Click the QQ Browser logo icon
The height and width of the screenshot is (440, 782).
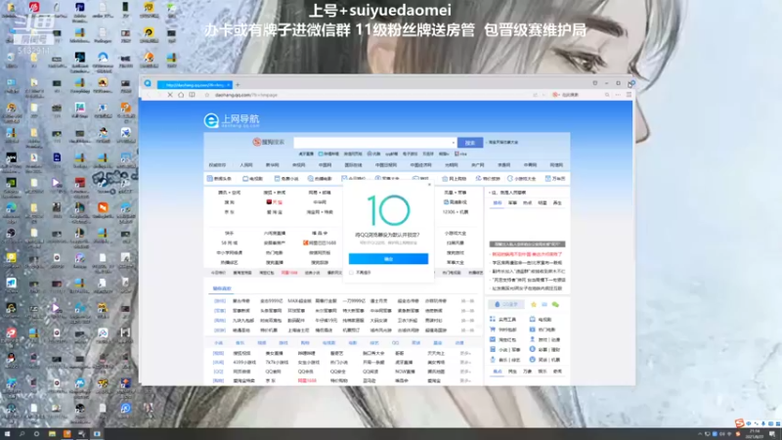[x=148, y=84]
